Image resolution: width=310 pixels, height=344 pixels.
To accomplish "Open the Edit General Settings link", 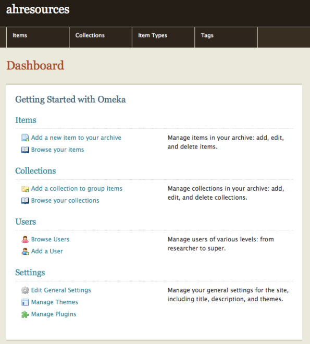I will click(61, 290).
